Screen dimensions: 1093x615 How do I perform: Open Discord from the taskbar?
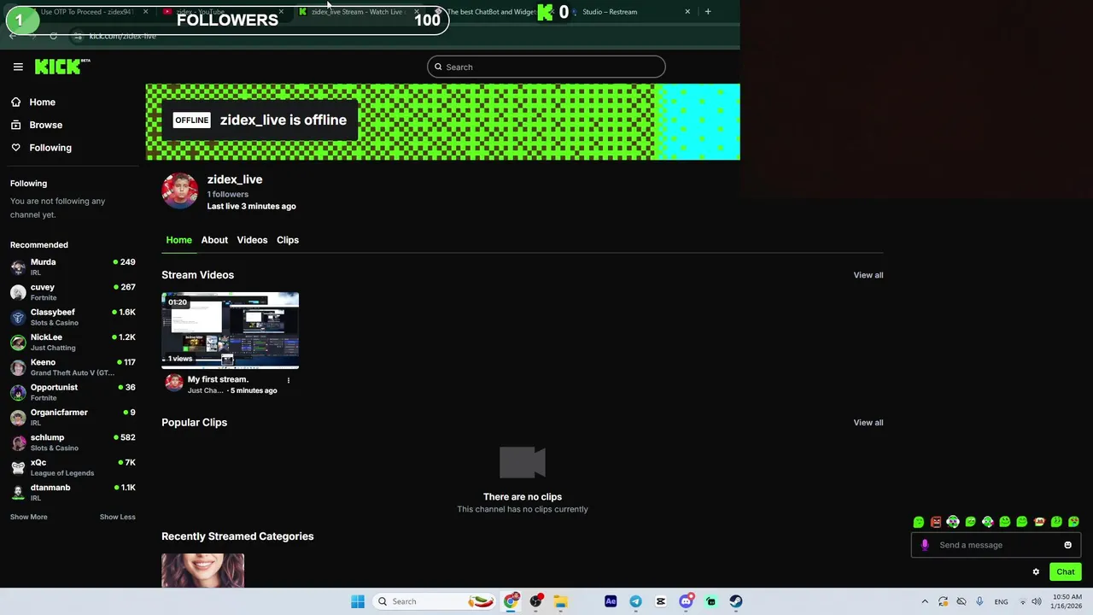tap(686, 601)
